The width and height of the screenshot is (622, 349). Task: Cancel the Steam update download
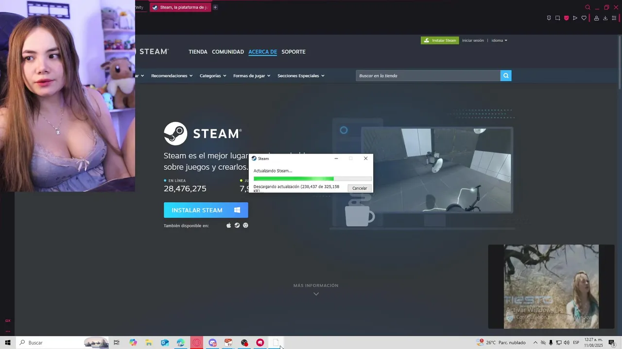(x=360, y=188)
